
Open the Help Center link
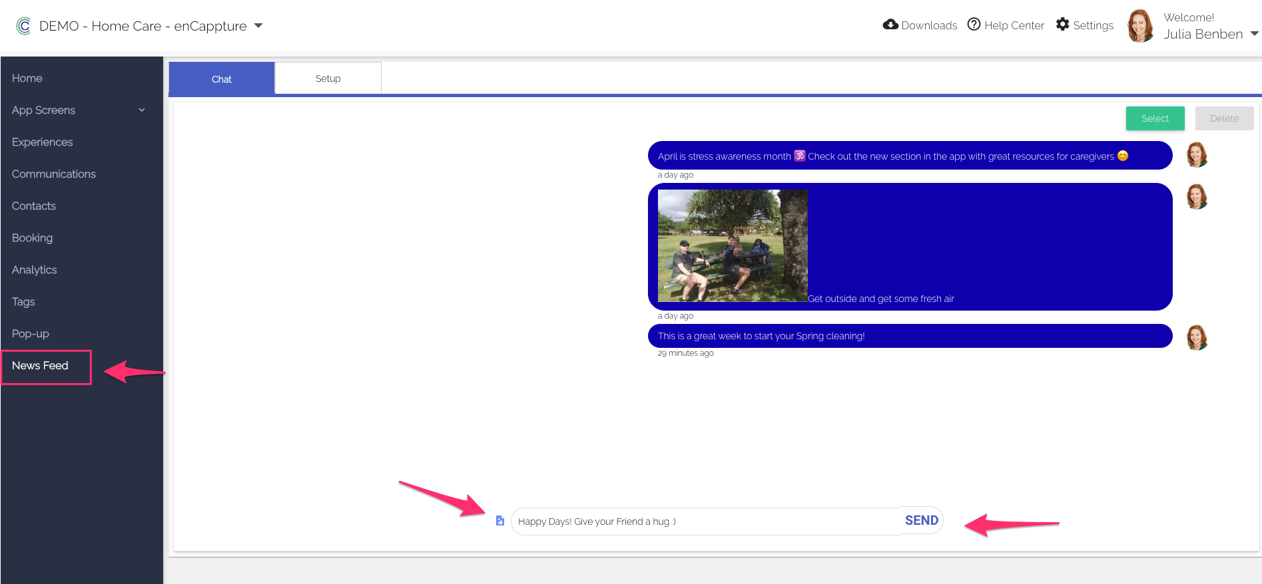(x=1014, y=25)
